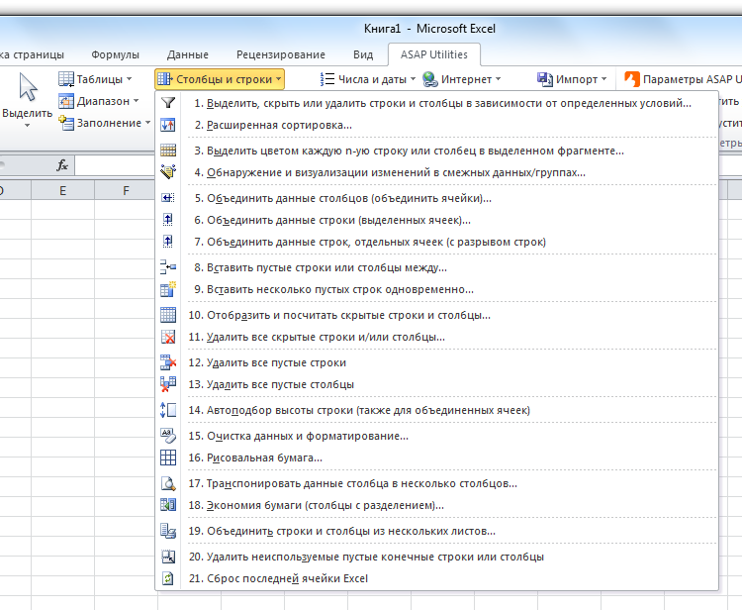Click the data cleaning icon for item 15
Screen dimensions: 742x610
click(168, 436)
